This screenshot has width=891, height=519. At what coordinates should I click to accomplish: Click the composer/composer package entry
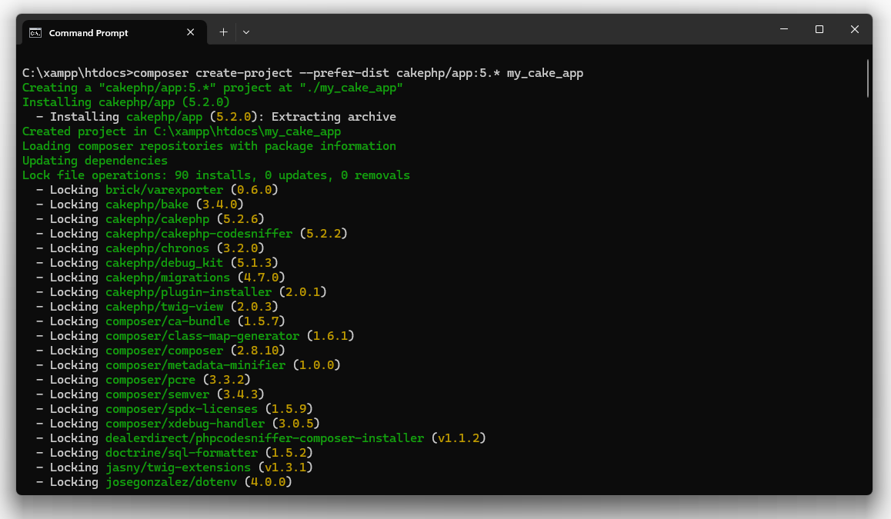click(x=164, y=350)
